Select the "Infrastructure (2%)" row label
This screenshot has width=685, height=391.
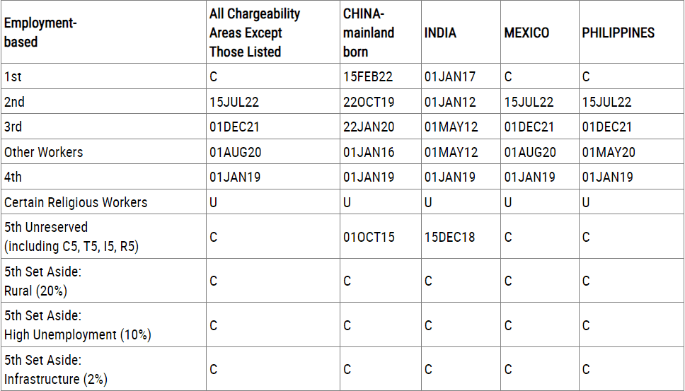(x=56, y=379)
